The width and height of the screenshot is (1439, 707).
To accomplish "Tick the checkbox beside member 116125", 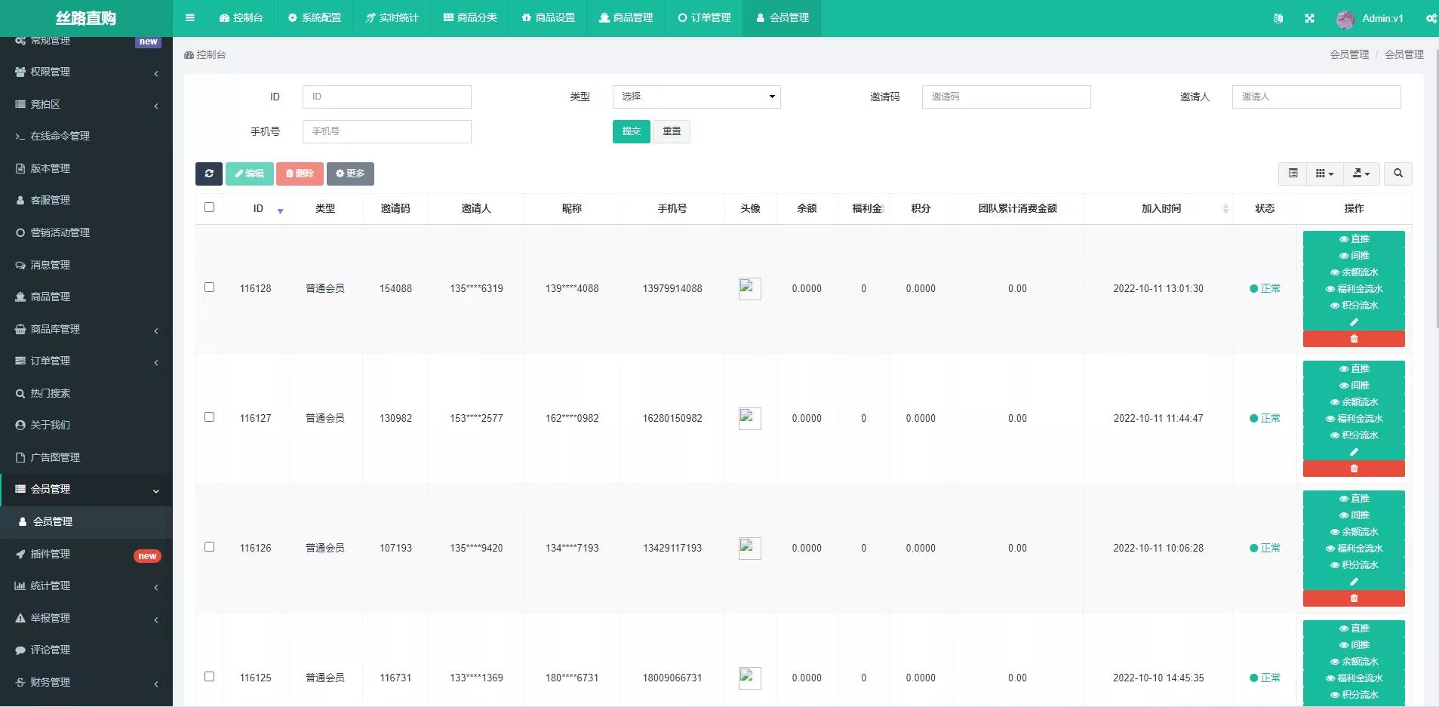I will (x=210, y=677).
